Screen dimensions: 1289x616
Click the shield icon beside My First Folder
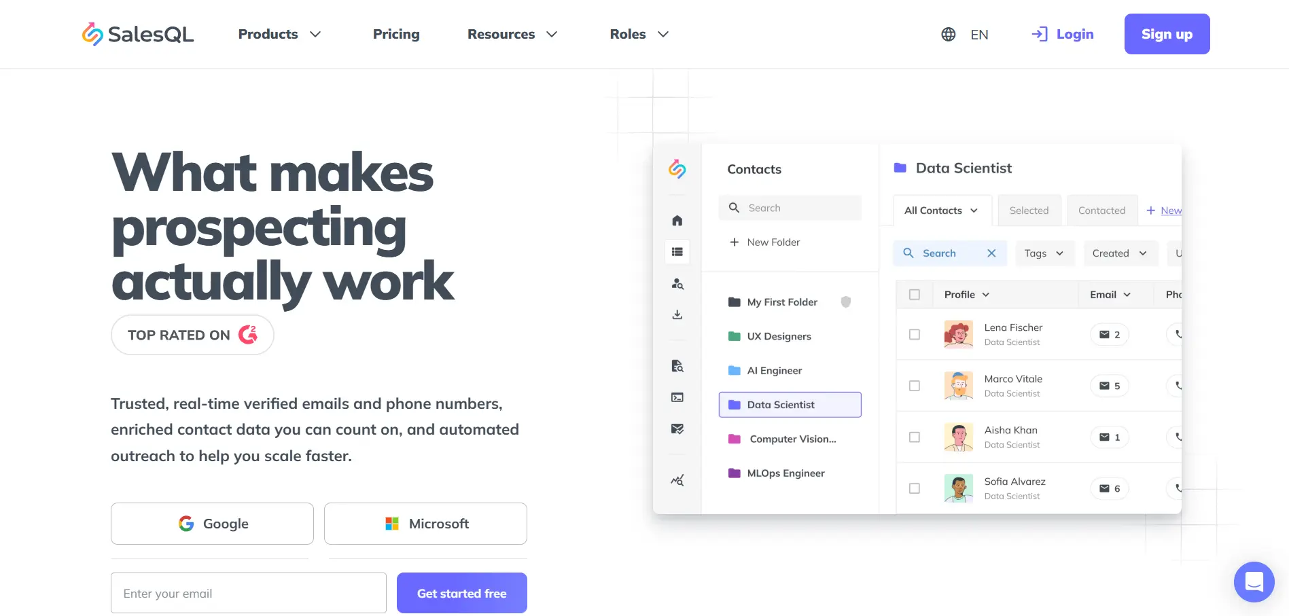(x=846, y=302)
